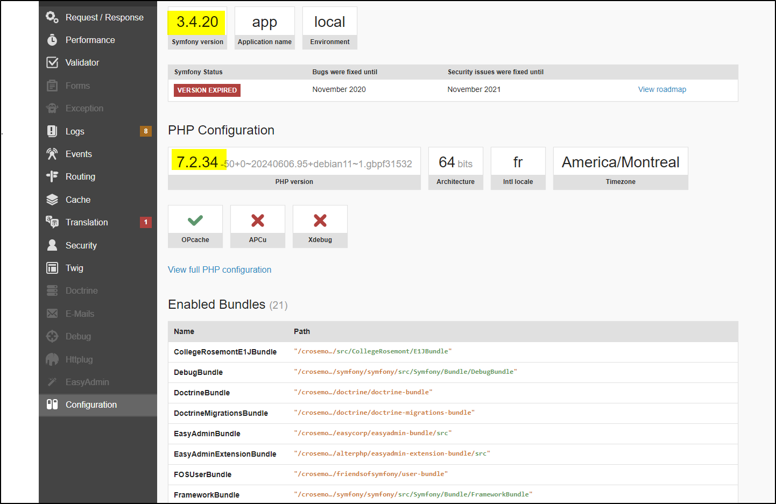Open the Translation panel
This screenshot has height=504, width=776.
pos(87,222)
